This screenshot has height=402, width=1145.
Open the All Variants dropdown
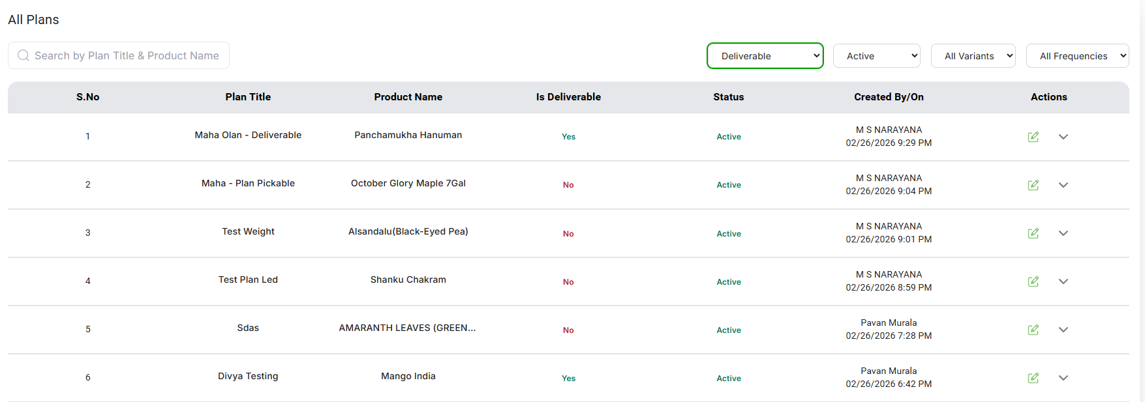click(973, 56)
